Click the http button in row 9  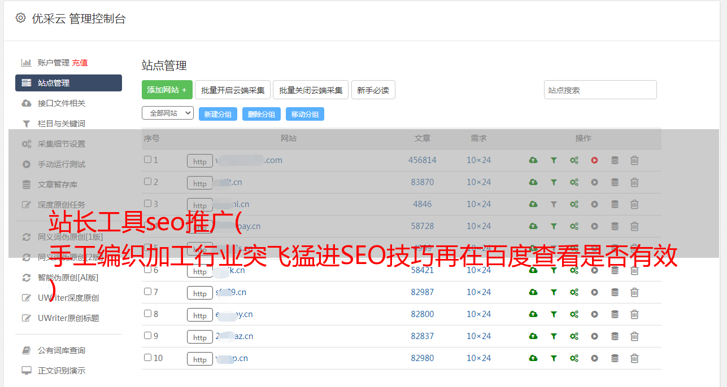(200, 337)
